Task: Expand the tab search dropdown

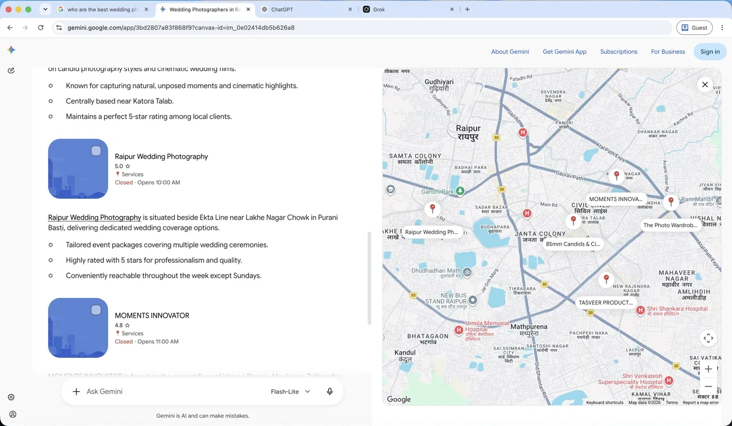Action: [x=45, y=9]
